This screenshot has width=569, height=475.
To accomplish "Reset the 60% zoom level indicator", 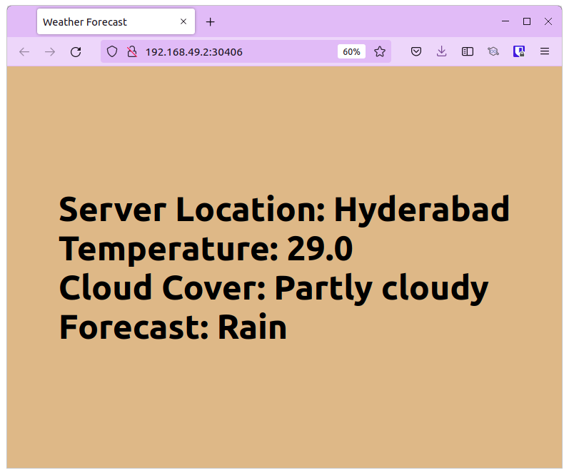I will click(x=351, y=52).
